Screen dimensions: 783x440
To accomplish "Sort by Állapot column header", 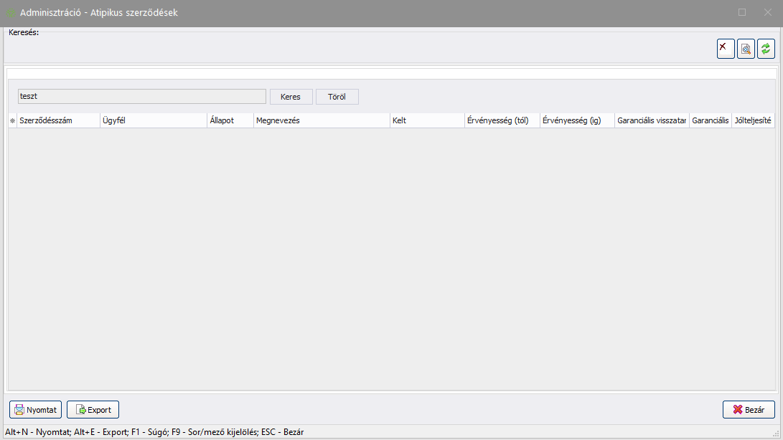I will tap(230, 121).
